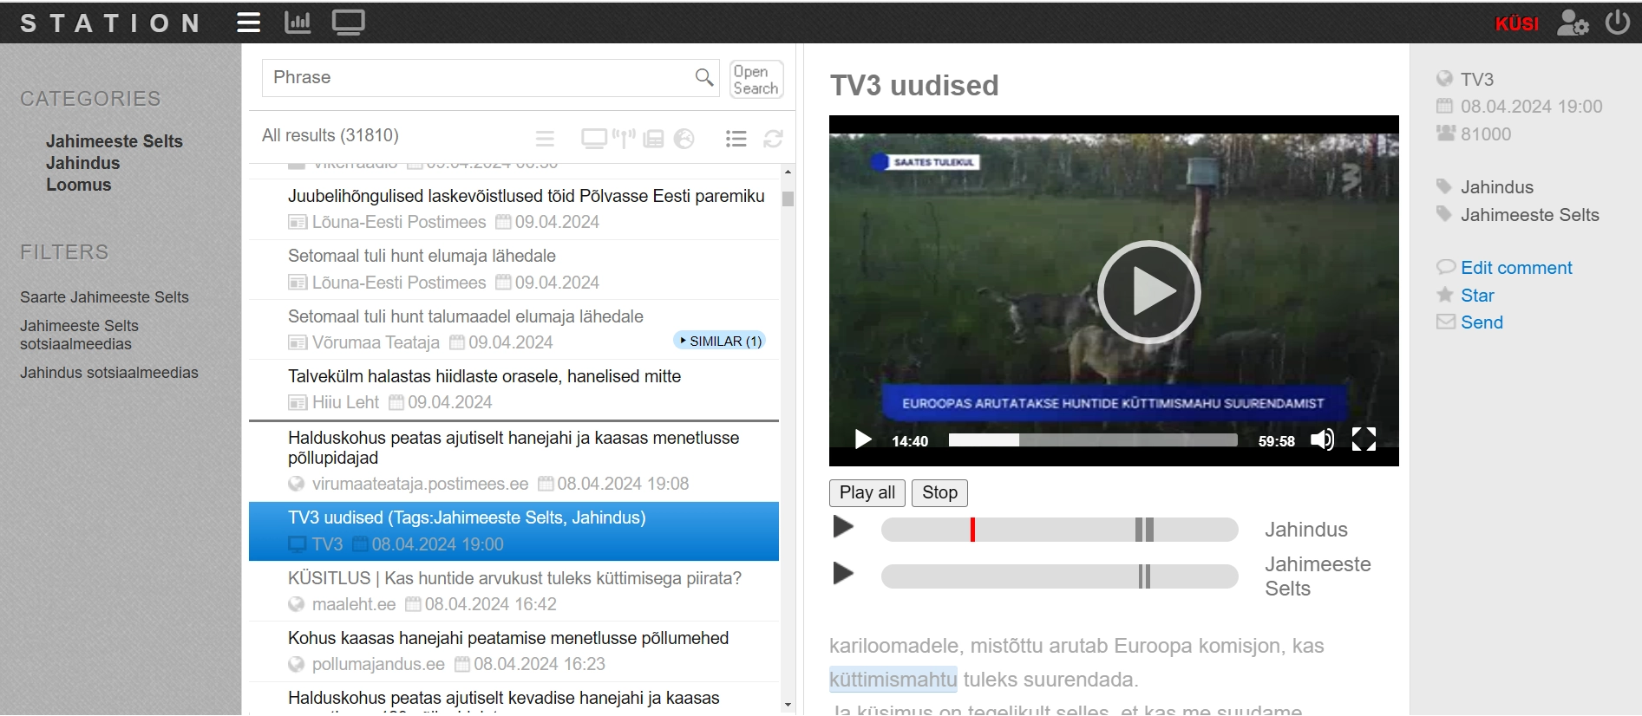Click the power logout icon
Image resolution: width=1642 pixels, height=716 pixels.
1617,23
